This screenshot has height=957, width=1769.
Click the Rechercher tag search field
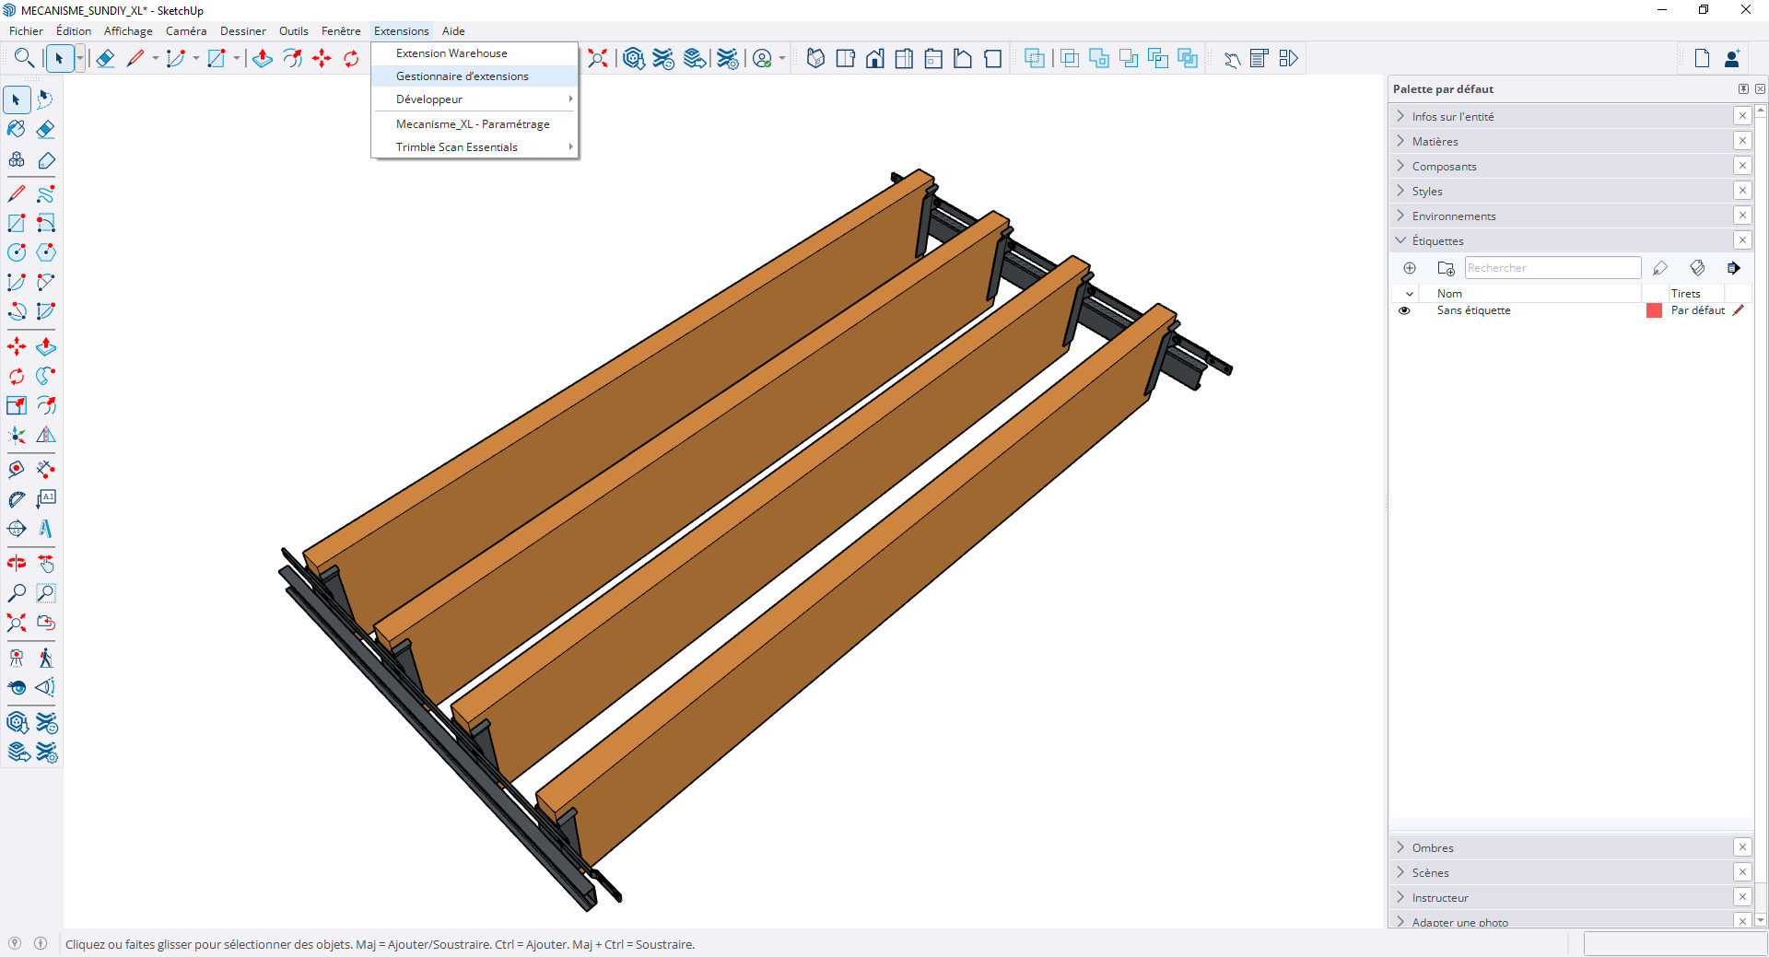coord(1552,268)
